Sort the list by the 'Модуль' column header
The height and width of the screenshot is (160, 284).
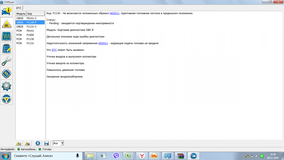coord(21,14)
